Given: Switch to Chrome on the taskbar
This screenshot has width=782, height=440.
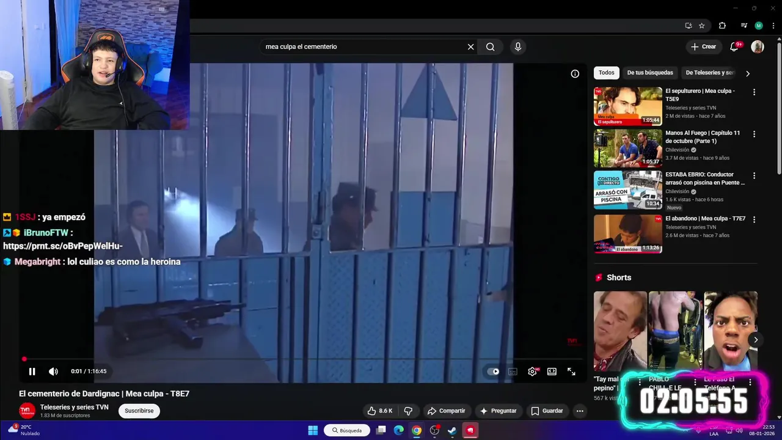Looking at the screenshot, I should click(x=417, y=430).
